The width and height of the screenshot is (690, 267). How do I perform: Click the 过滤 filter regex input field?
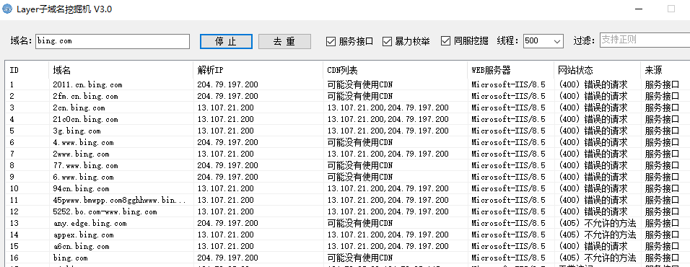pyautogui.click(x=645, y=40)
